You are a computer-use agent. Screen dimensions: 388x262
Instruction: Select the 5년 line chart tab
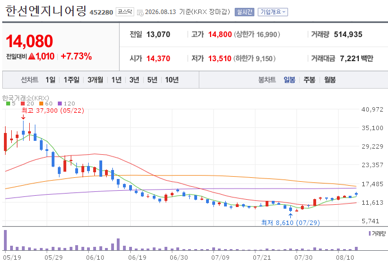click(152, 80)
